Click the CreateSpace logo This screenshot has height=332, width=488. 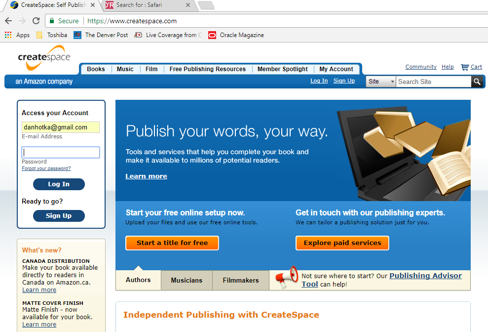point(44,58)
